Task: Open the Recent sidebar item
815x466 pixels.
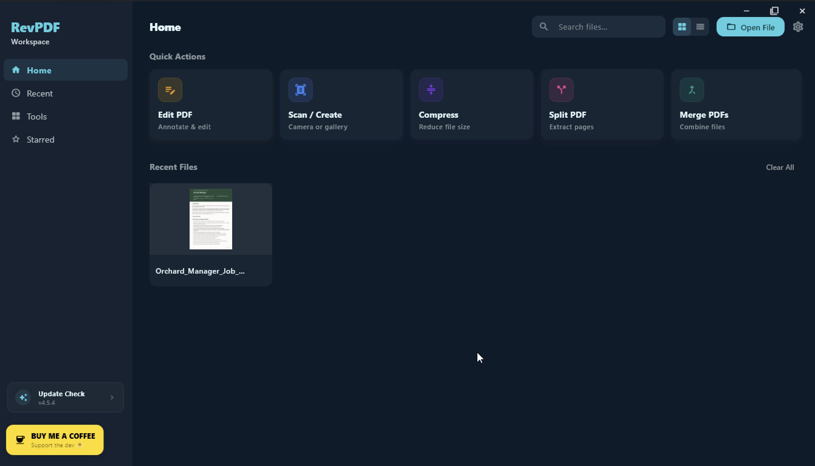Action: 65,93
